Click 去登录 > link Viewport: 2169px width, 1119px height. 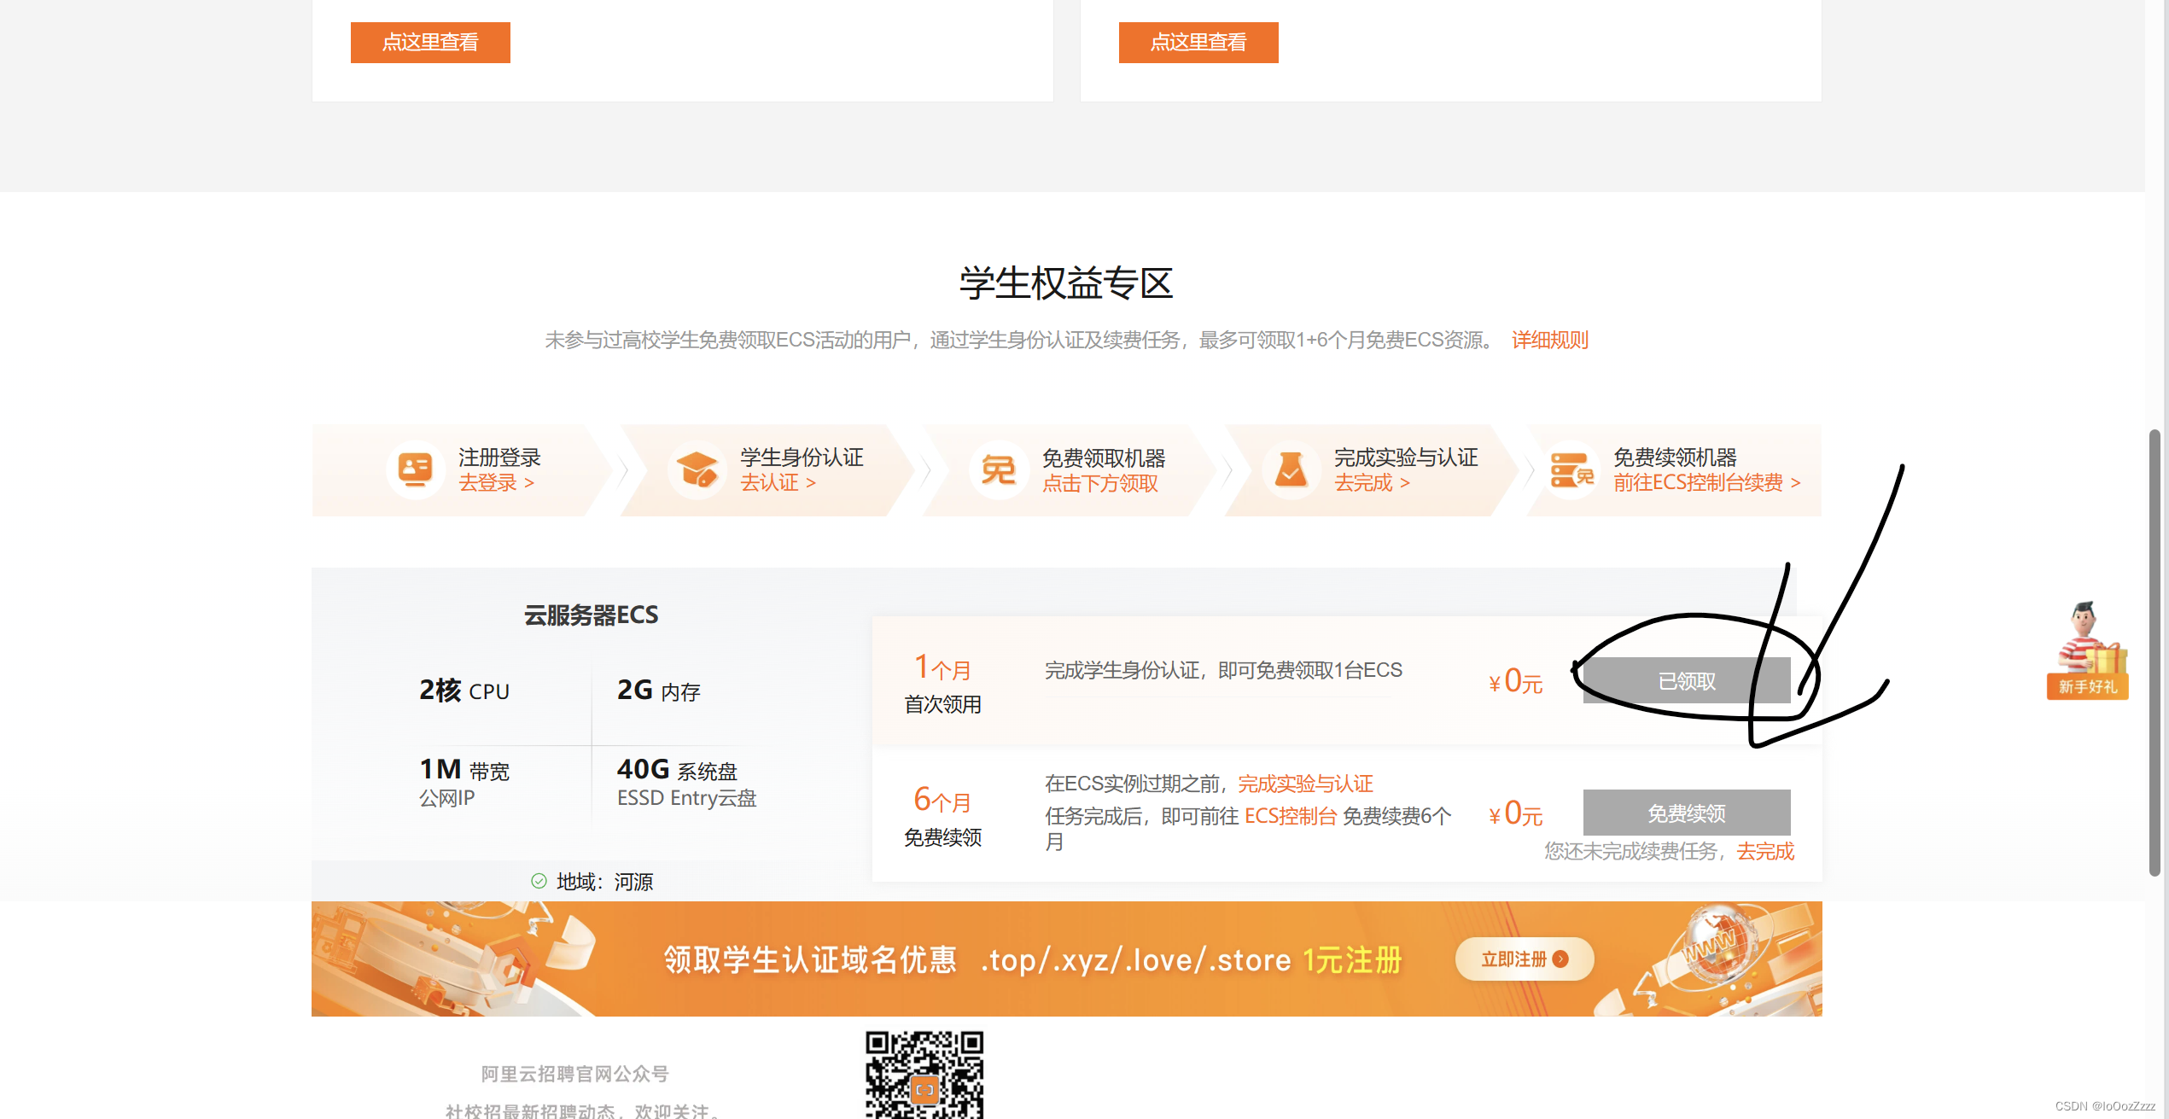[x=496, y=483]
